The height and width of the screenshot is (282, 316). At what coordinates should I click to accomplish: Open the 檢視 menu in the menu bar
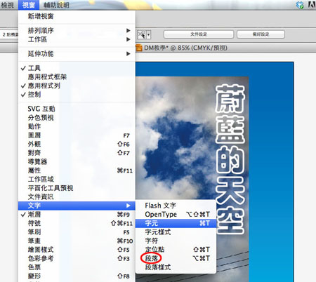point(7,5)
